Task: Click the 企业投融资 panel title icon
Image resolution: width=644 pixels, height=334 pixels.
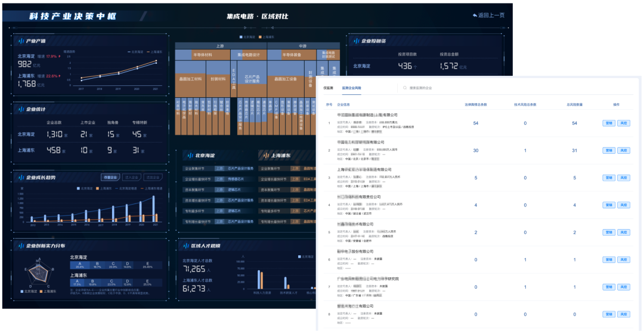Action: click(356, 41)
